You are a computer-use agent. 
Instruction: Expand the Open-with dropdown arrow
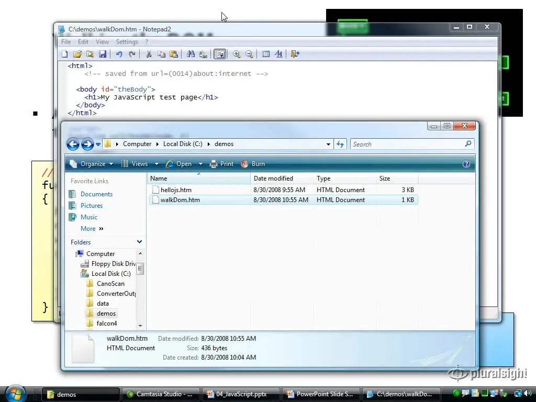click(x=200, y=164)
